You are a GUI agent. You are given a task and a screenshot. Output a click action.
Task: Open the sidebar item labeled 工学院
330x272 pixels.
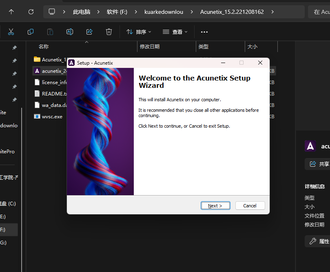[9, 177]
